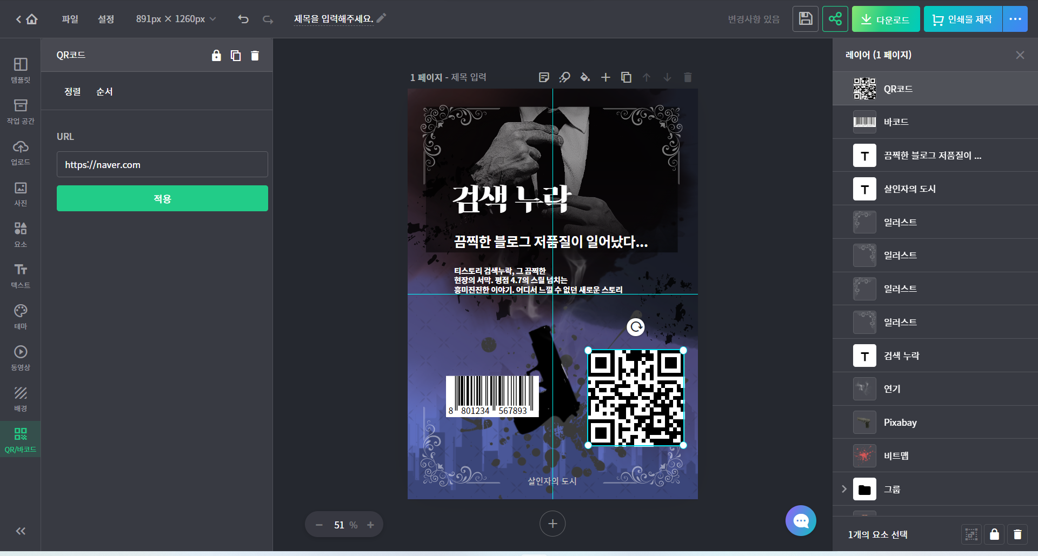The height and width of the screenshot is (556, 1038).
Task: Open the 사진 sidebar panel
Action: 21,193
